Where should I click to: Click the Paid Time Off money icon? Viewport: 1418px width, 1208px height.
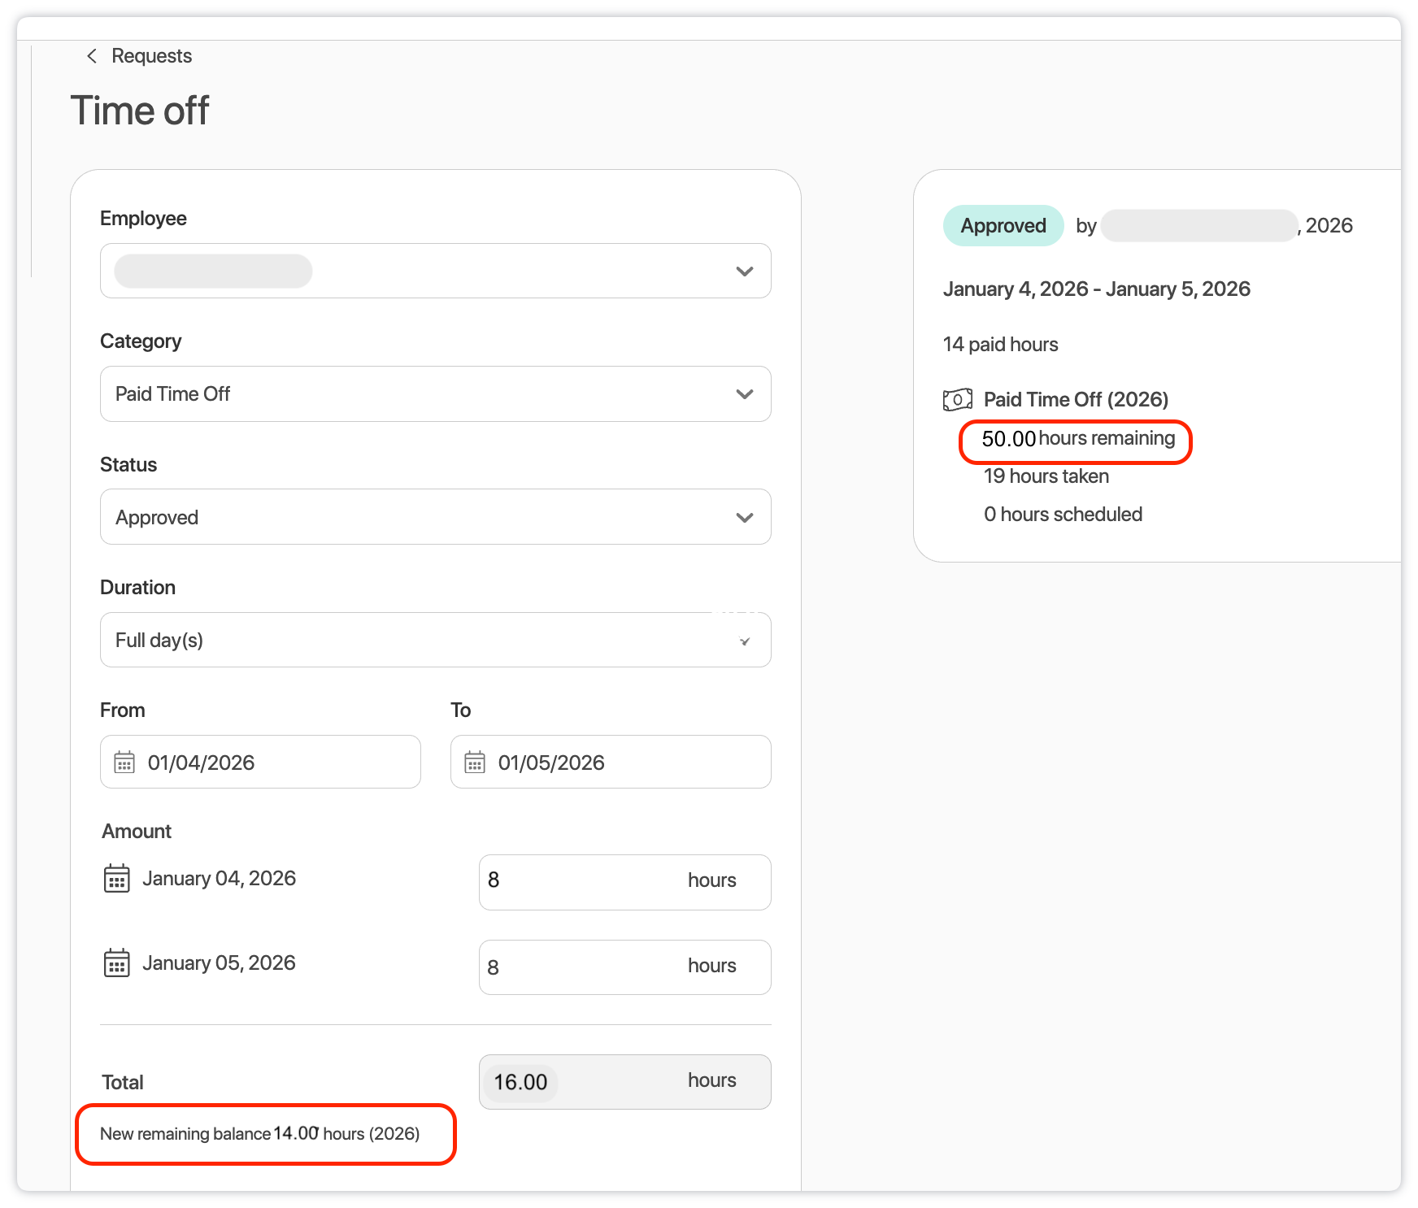(957, 400)
